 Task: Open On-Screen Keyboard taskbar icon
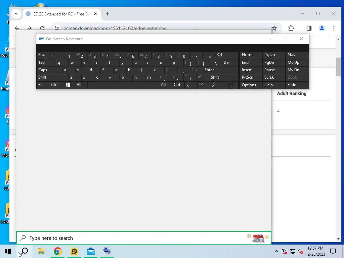107,251
